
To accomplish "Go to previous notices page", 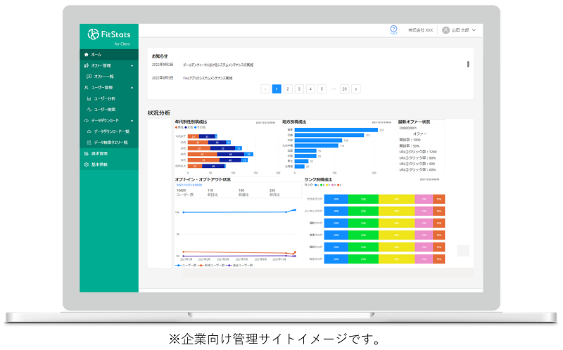I will click(265, 89).
